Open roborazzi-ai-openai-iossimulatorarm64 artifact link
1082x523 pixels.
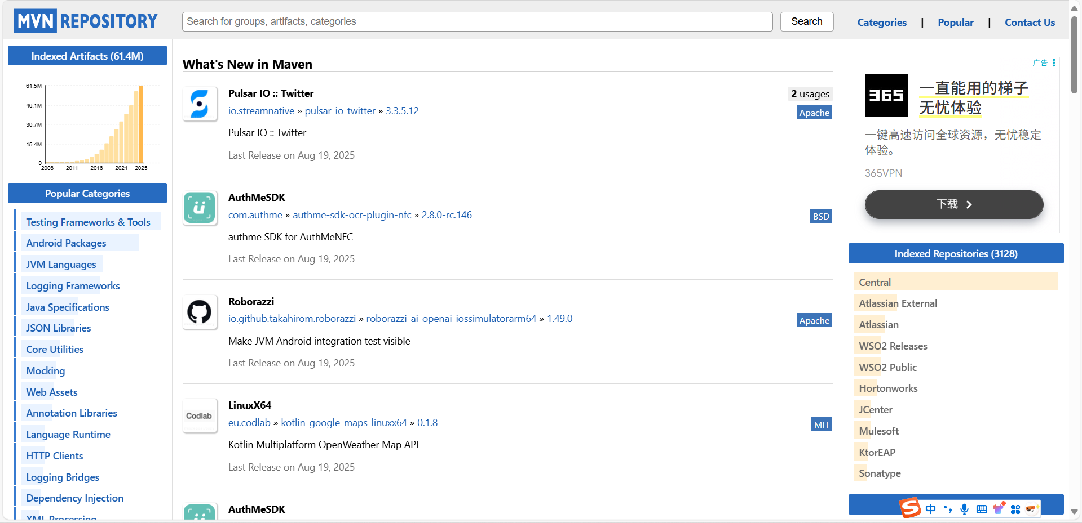pos(451,319)
